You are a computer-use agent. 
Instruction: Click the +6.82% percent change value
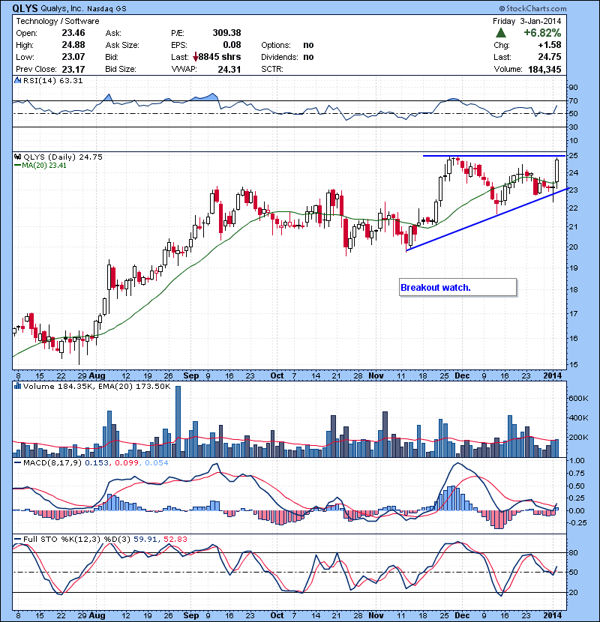click(542, 32)
